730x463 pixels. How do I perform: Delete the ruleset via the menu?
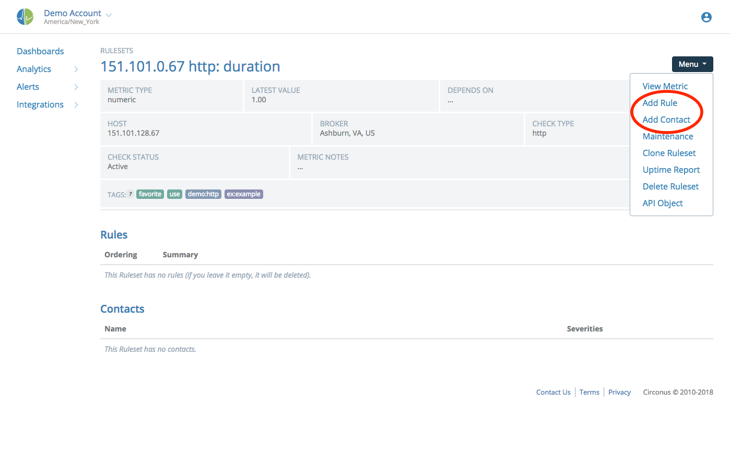tap(670, 186)
